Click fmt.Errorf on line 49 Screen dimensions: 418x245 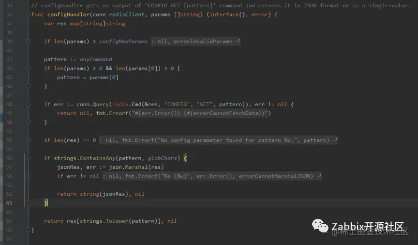112,113
